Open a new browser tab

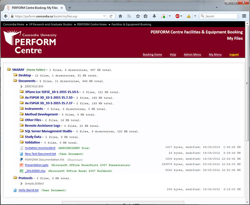pyautogui.click(x=70, y=7)
